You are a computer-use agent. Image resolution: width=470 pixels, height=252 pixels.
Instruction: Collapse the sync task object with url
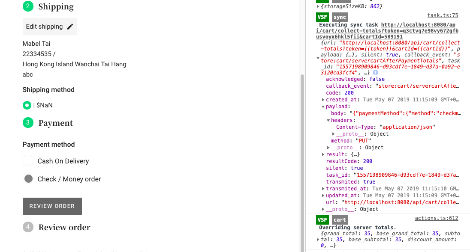pyautogui.click(x=318, y=58)
